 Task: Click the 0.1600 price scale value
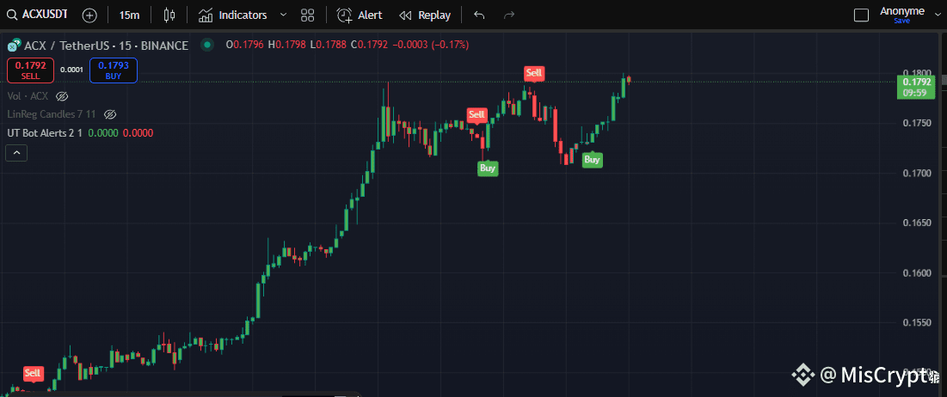915,272
